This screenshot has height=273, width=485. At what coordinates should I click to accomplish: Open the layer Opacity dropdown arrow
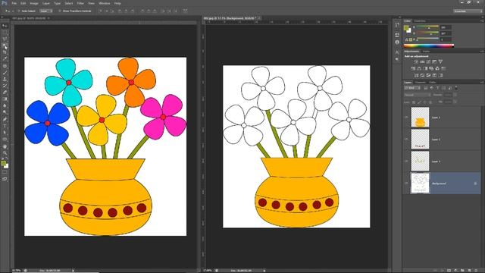[455, 95]
